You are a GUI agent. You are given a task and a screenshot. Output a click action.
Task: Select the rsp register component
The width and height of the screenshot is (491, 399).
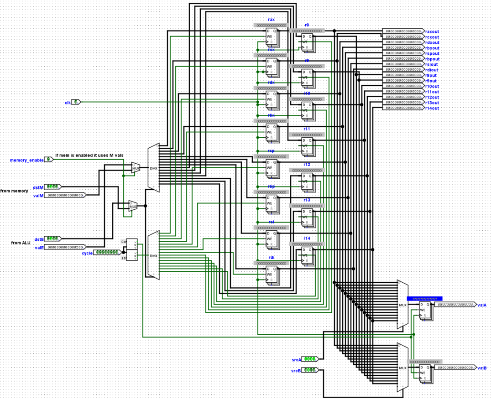pyautogui.click(x=272, y=169)
